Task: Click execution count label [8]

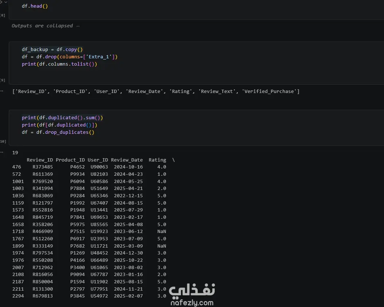Action: tap(3, 15)
